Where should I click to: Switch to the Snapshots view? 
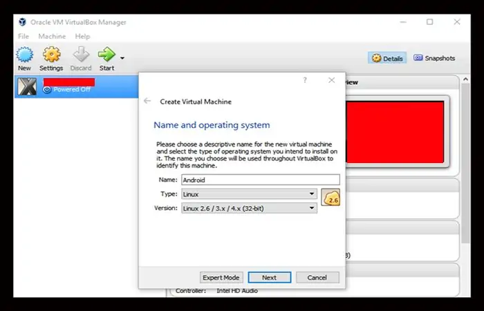pos(434,58)
